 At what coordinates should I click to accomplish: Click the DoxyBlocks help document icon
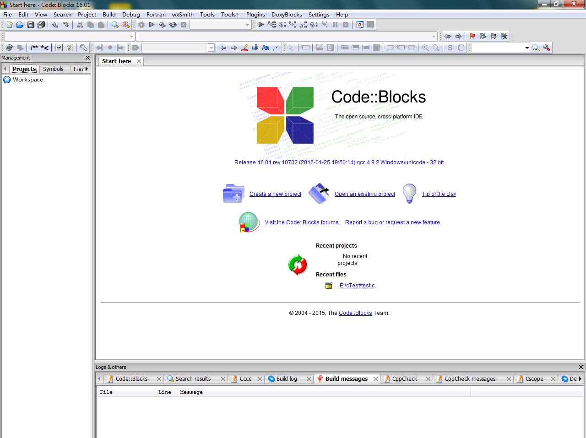tap(70, 48)
